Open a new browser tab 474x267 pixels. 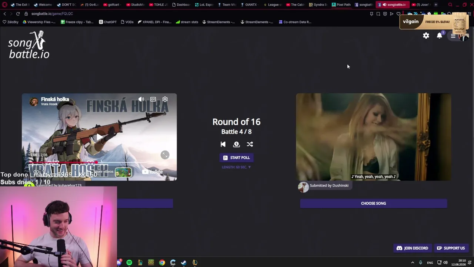click(x=435, y=5)
